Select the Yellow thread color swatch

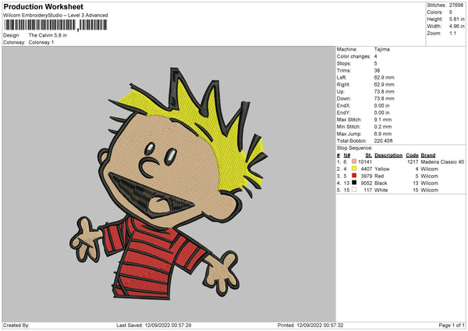pyautogui.click(x=354, y=169)
